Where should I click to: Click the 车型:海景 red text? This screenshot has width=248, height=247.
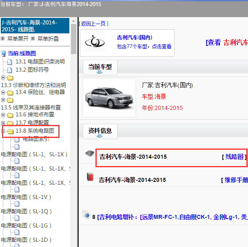point(154,96)
